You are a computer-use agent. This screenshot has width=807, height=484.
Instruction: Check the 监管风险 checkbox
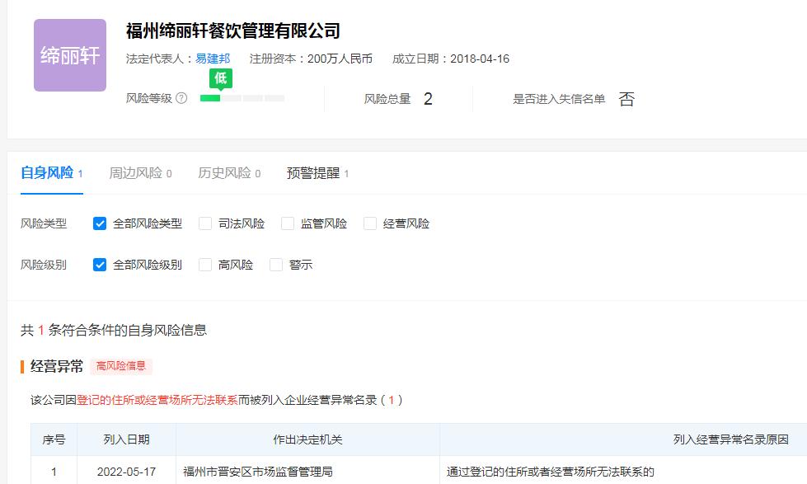(288, 223)
